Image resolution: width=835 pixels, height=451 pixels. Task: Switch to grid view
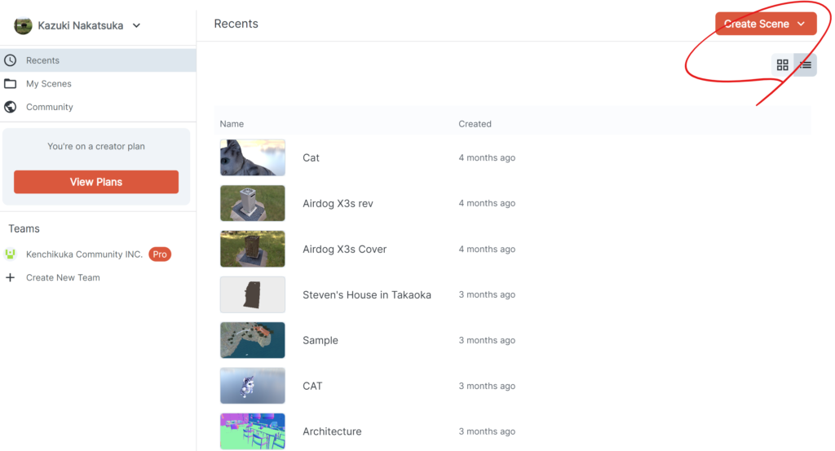tap(782, 65)
